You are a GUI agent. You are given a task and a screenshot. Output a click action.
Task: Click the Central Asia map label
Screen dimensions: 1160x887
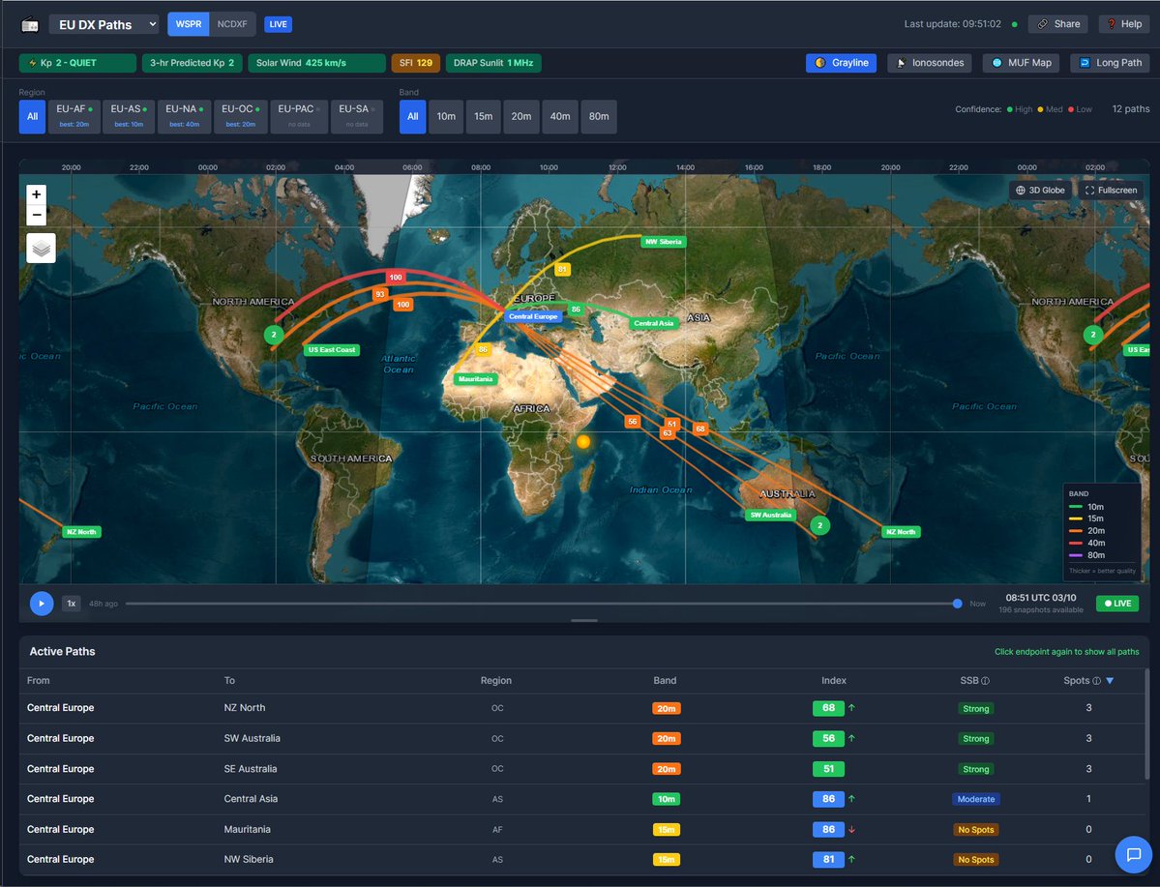(654, 323)
